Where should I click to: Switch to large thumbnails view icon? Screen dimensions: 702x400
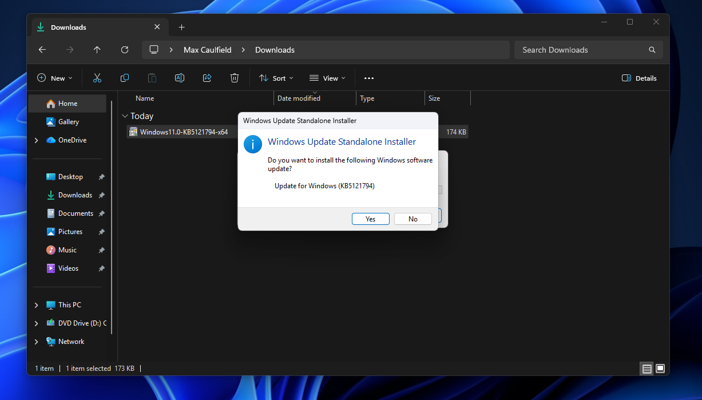tap(660, 369)
